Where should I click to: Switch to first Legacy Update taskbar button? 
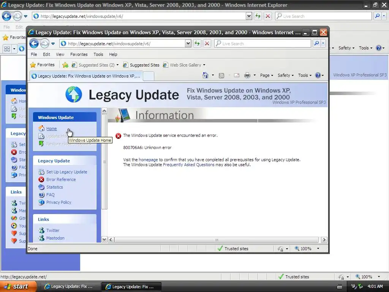pos(70,286)
